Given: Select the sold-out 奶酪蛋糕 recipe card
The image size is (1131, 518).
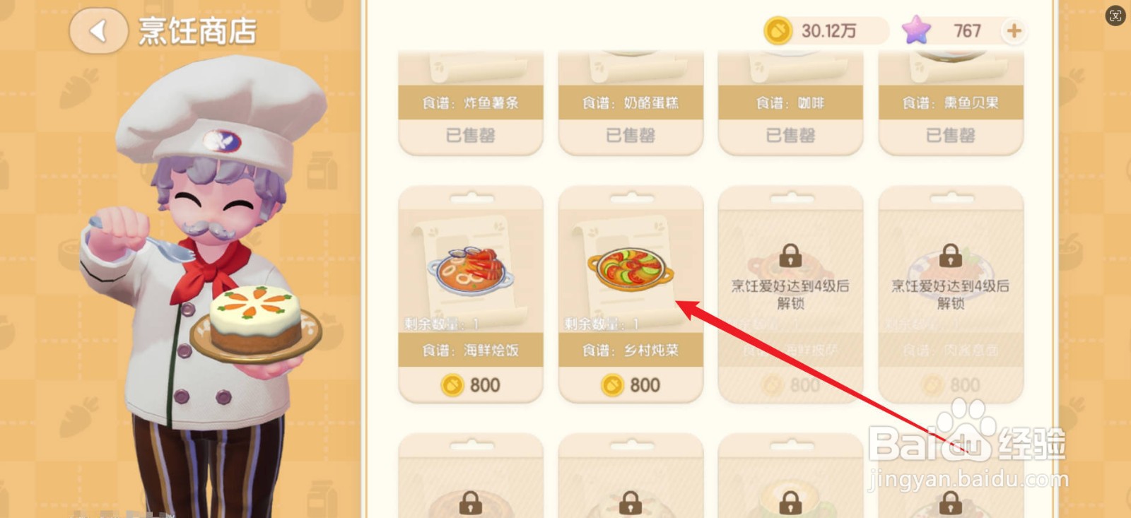Looking at the screenshot, I should (x=631, y=103).
